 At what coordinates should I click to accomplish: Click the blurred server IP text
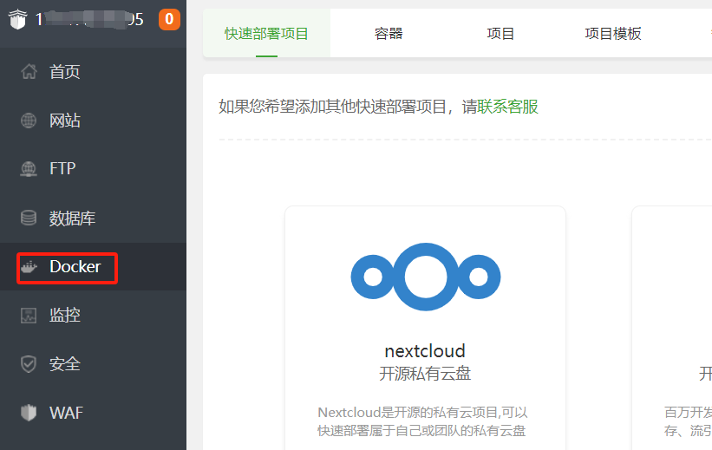coord(91,19)
